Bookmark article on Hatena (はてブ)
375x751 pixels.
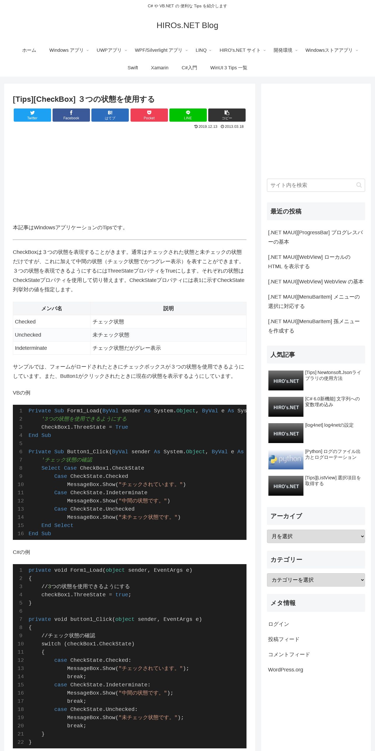click(x=110, y=115)
